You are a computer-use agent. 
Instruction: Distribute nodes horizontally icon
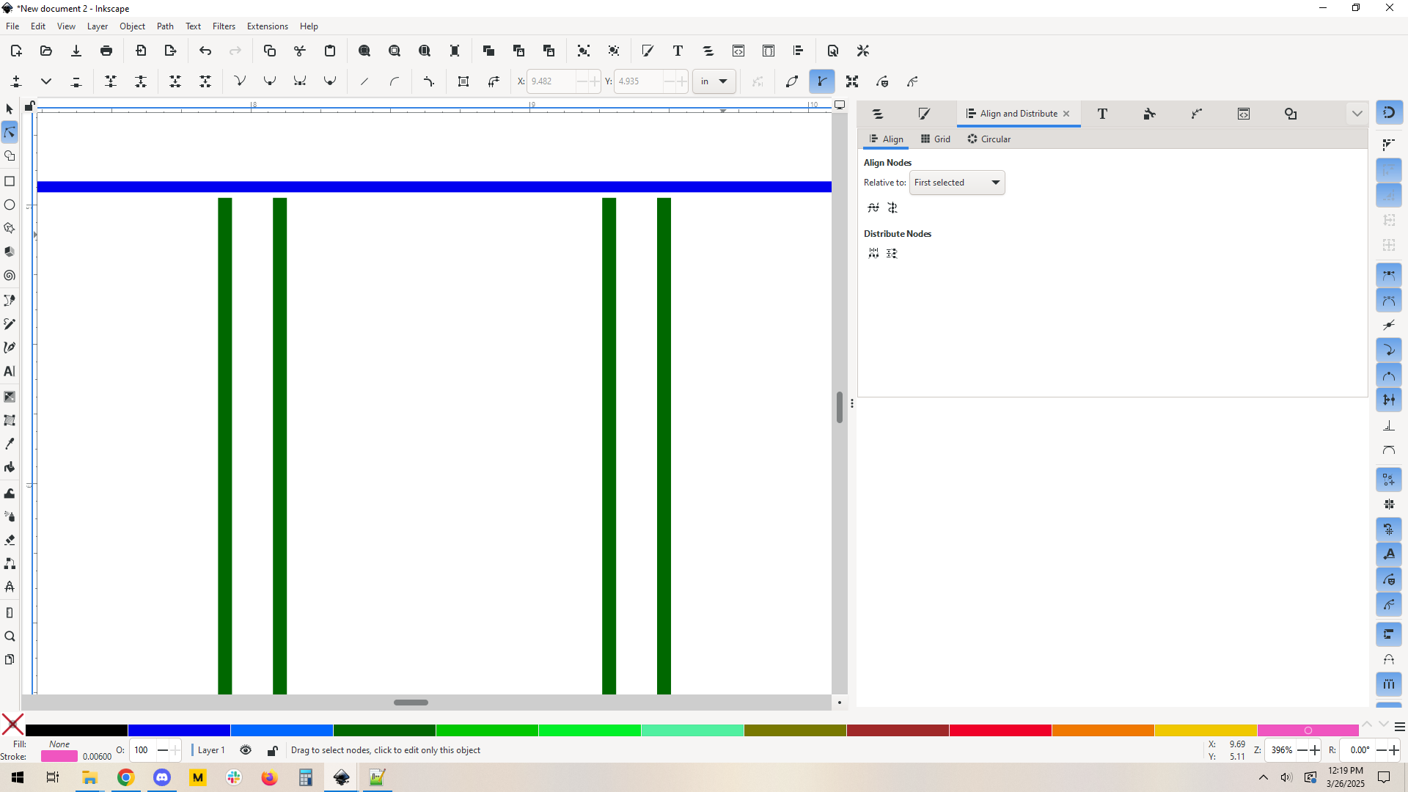click(873, 254)
